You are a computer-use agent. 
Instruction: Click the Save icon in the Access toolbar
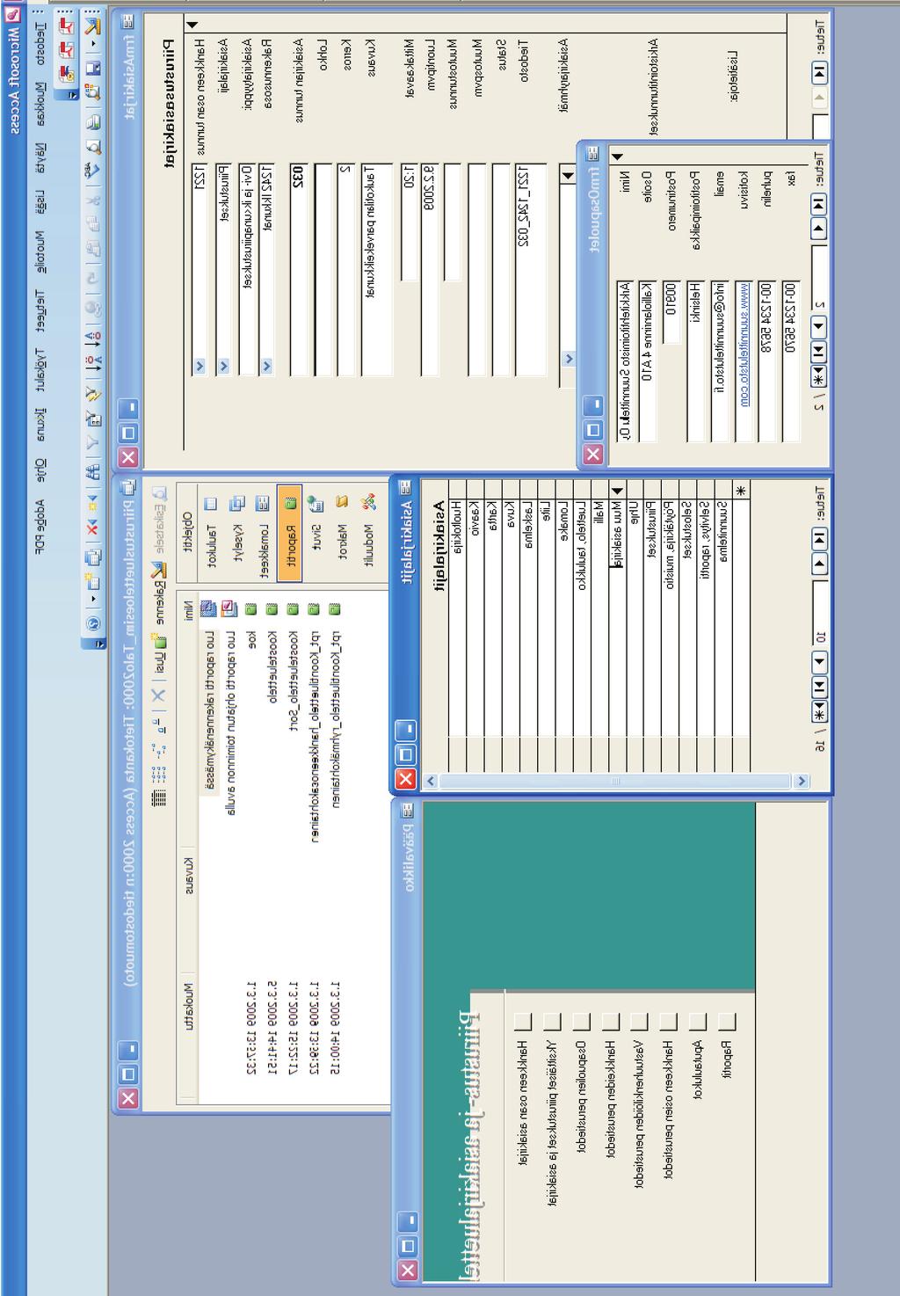pos(93,68)
